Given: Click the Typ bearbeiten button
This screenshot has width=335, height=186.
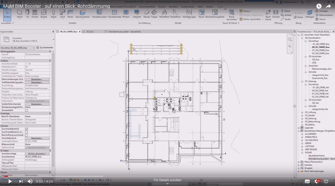Looking at the screenshot, I should [x=44, y=48].
